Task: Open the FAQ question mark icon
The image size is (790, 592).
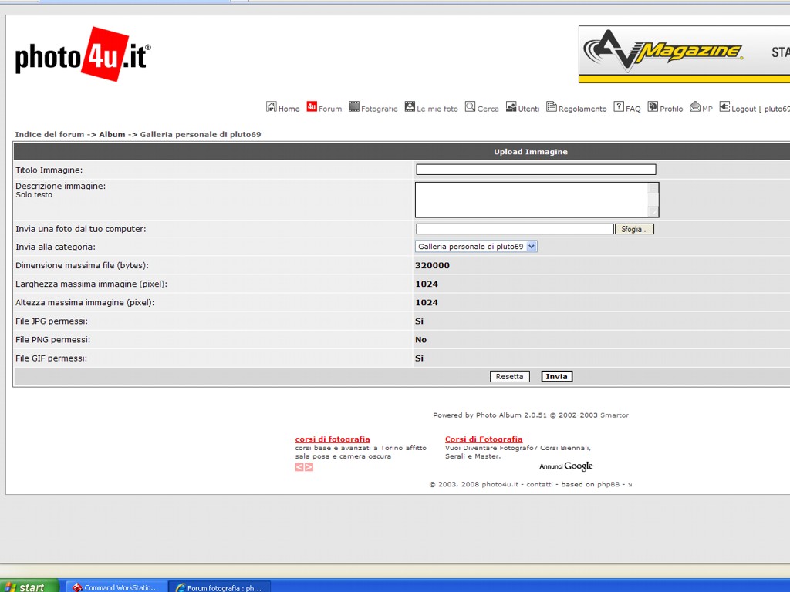Action: tap(619, 107)
